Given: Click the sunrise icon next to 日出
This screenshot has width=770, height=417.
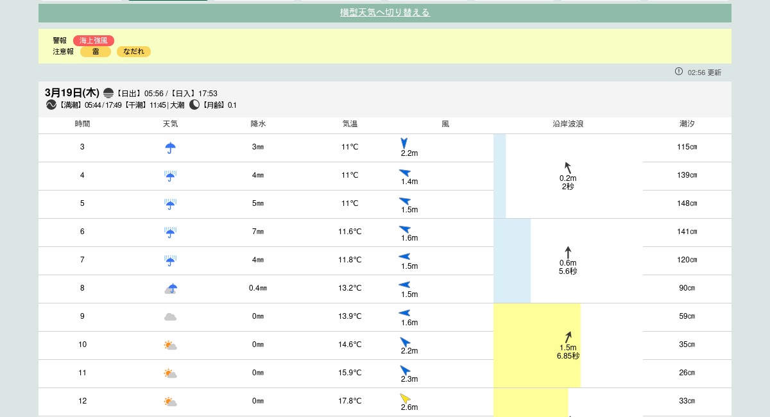Looking at the screenshot, I should pyautogui.click(x=108, y=93).
